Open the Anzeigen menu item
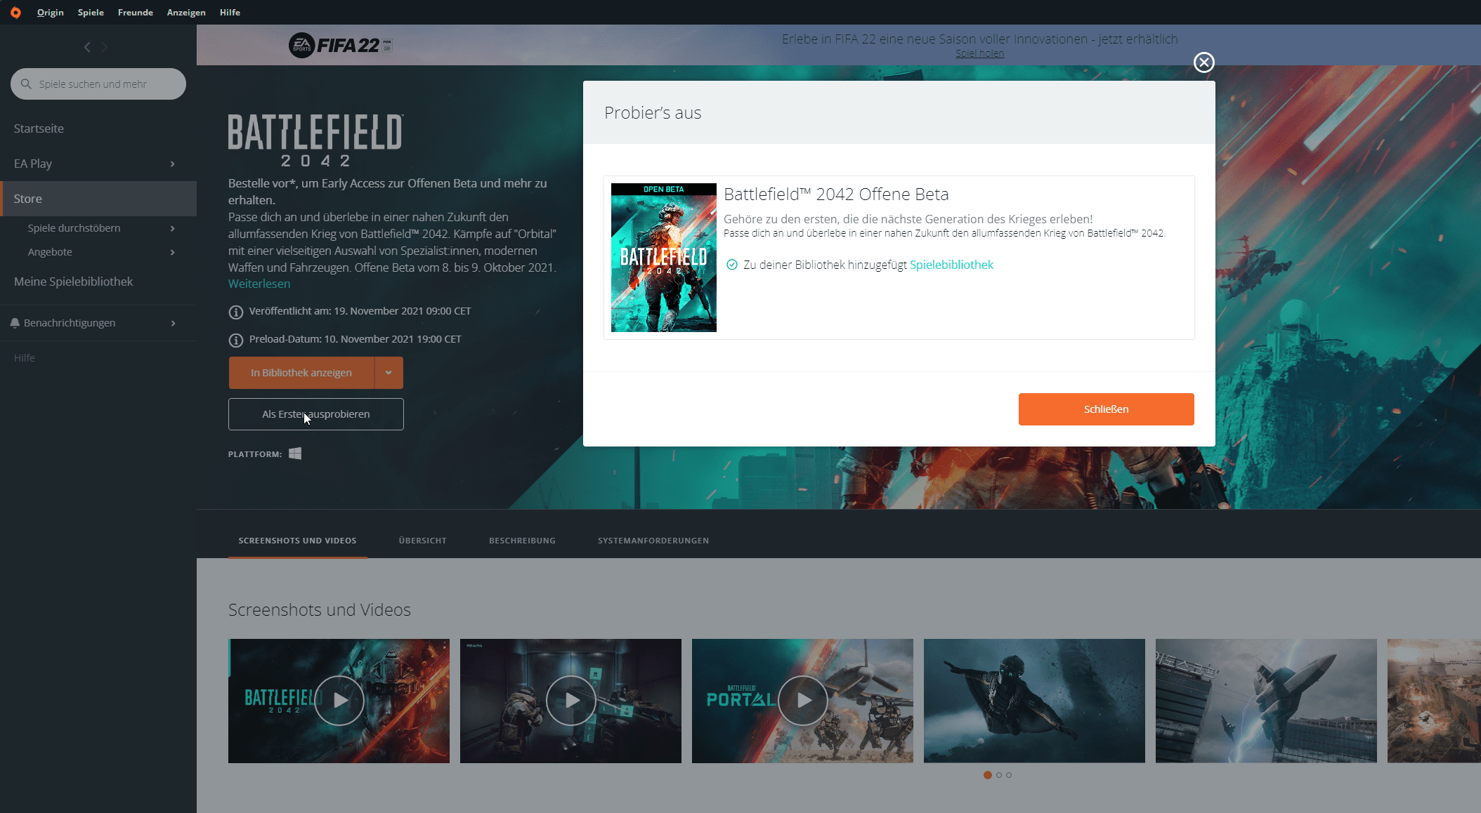 click(x=186, y=12)
